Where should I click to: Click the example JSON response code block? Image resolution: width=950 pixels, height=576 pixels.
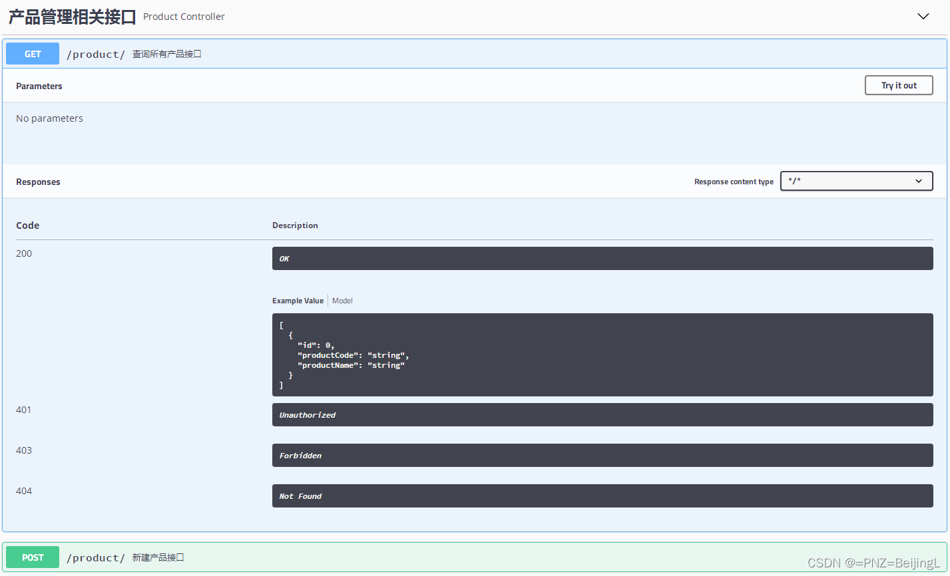[x=602, y=355]
